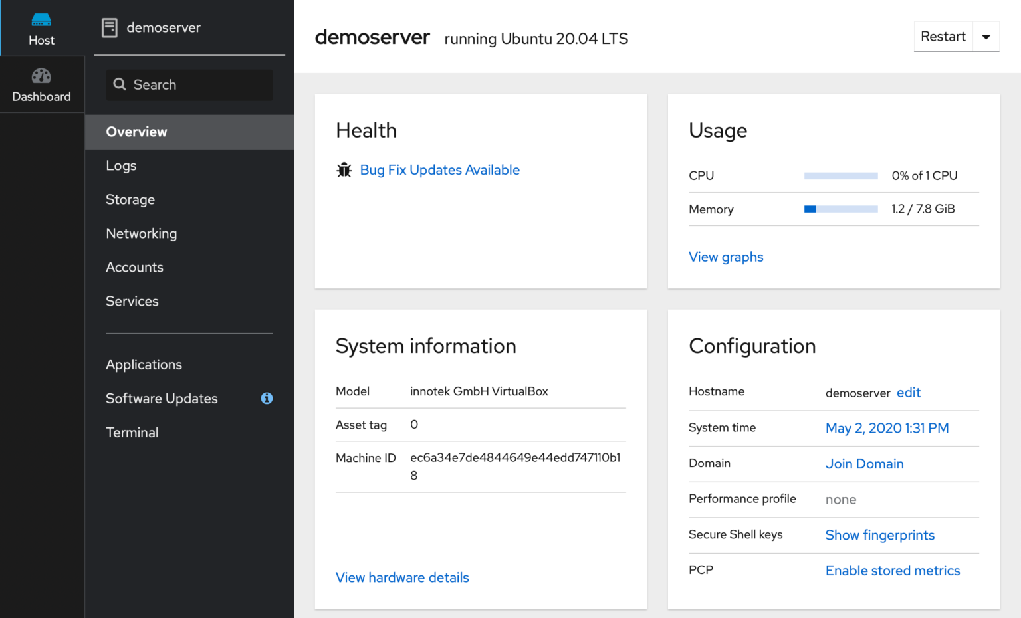Select the Logs sidebar entry

coord(121,165)
